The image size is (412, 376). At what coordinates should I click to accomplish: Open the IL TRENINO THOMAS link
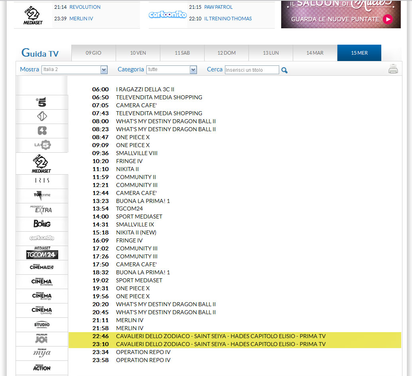pyautogui.click(x=228, y=19)
